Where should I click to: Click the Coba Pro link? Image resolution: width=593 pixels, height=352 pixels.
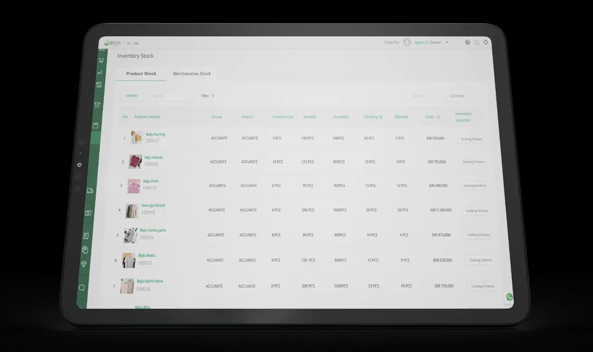point(391,43)
